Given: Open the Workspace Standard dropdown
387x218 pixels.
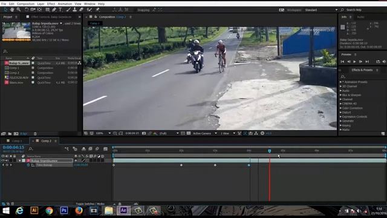Looking at the screenshot, I should [321, 10].
